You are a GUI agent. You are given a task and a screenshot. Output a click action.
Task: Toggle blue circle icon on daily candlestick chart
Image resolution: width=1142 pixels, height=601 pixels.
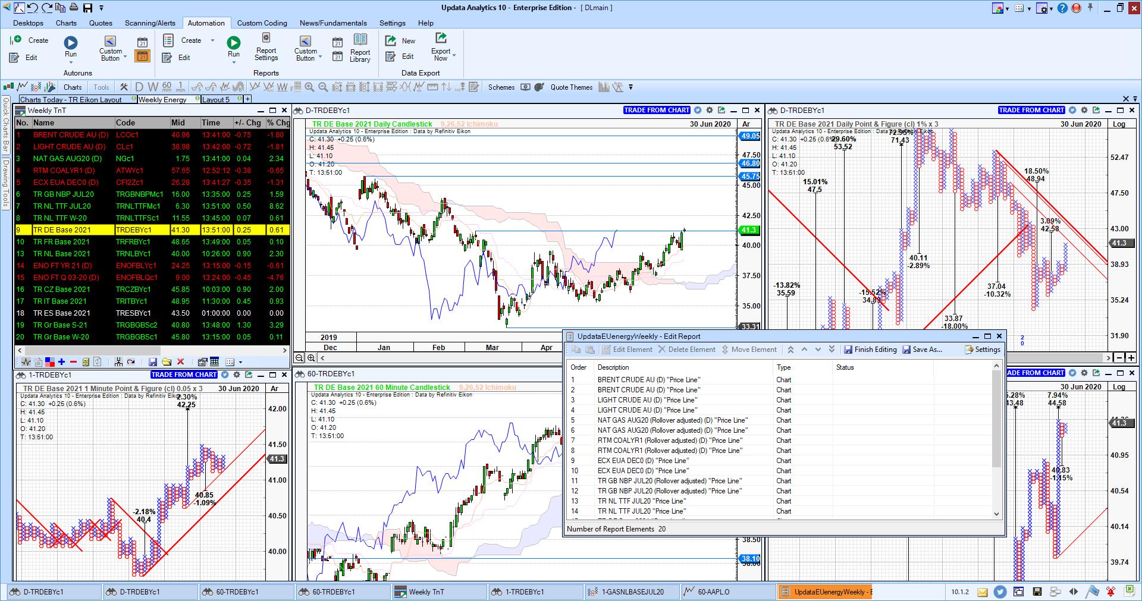tap(698, 110)
